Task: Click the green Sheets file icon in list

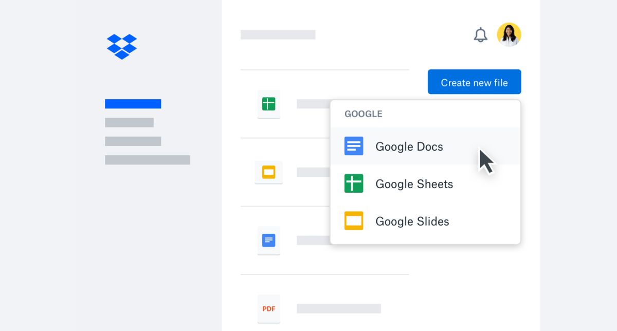Action: (268, 104)
